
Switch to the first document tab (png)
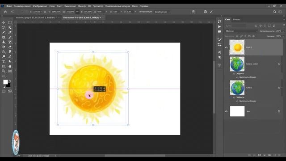(x=36, y=18)
